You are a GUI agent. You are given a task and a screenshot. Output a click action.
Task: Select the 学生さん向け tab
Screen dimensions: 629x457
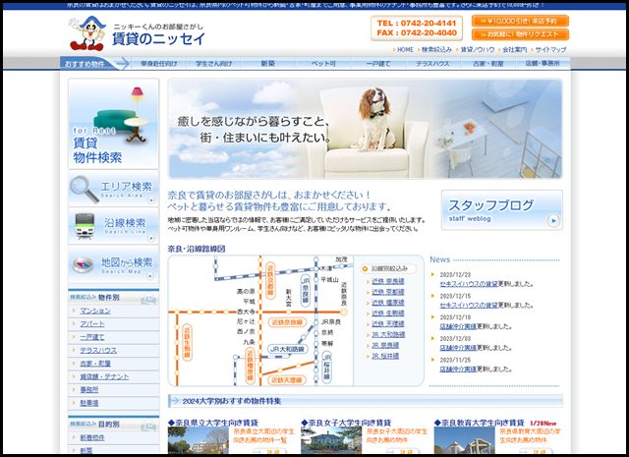(x=213, y=64)
